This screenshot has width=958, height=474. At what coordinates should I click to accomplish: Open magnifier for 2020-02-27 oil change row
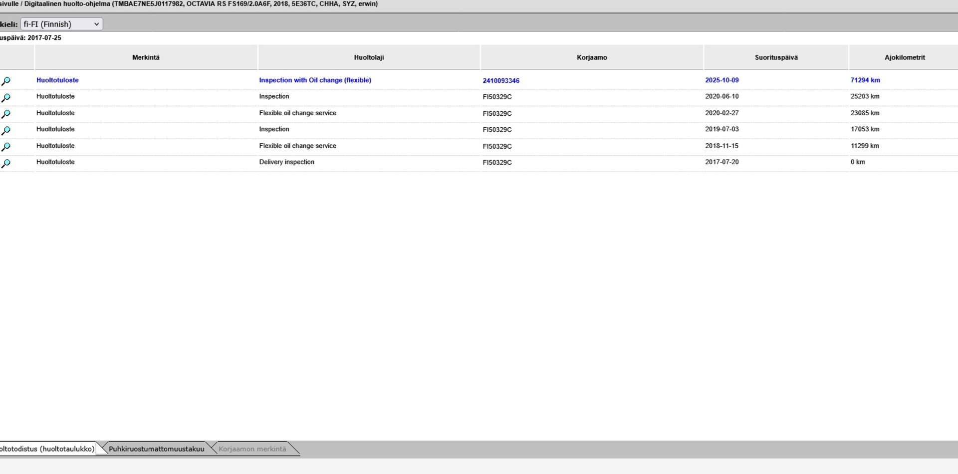tap(6, 114)
